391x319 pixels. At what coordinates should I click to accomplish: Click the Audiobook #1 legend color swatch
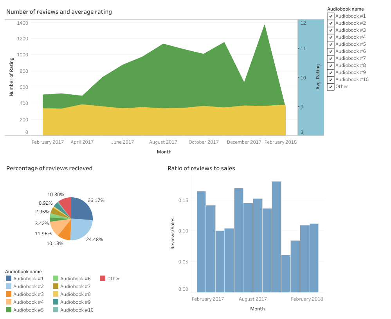[9, 279]
